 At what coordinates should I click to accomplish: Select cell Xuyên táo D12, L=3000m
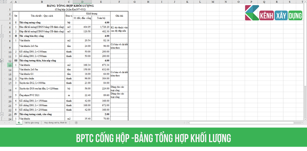(x=42, y=83)
